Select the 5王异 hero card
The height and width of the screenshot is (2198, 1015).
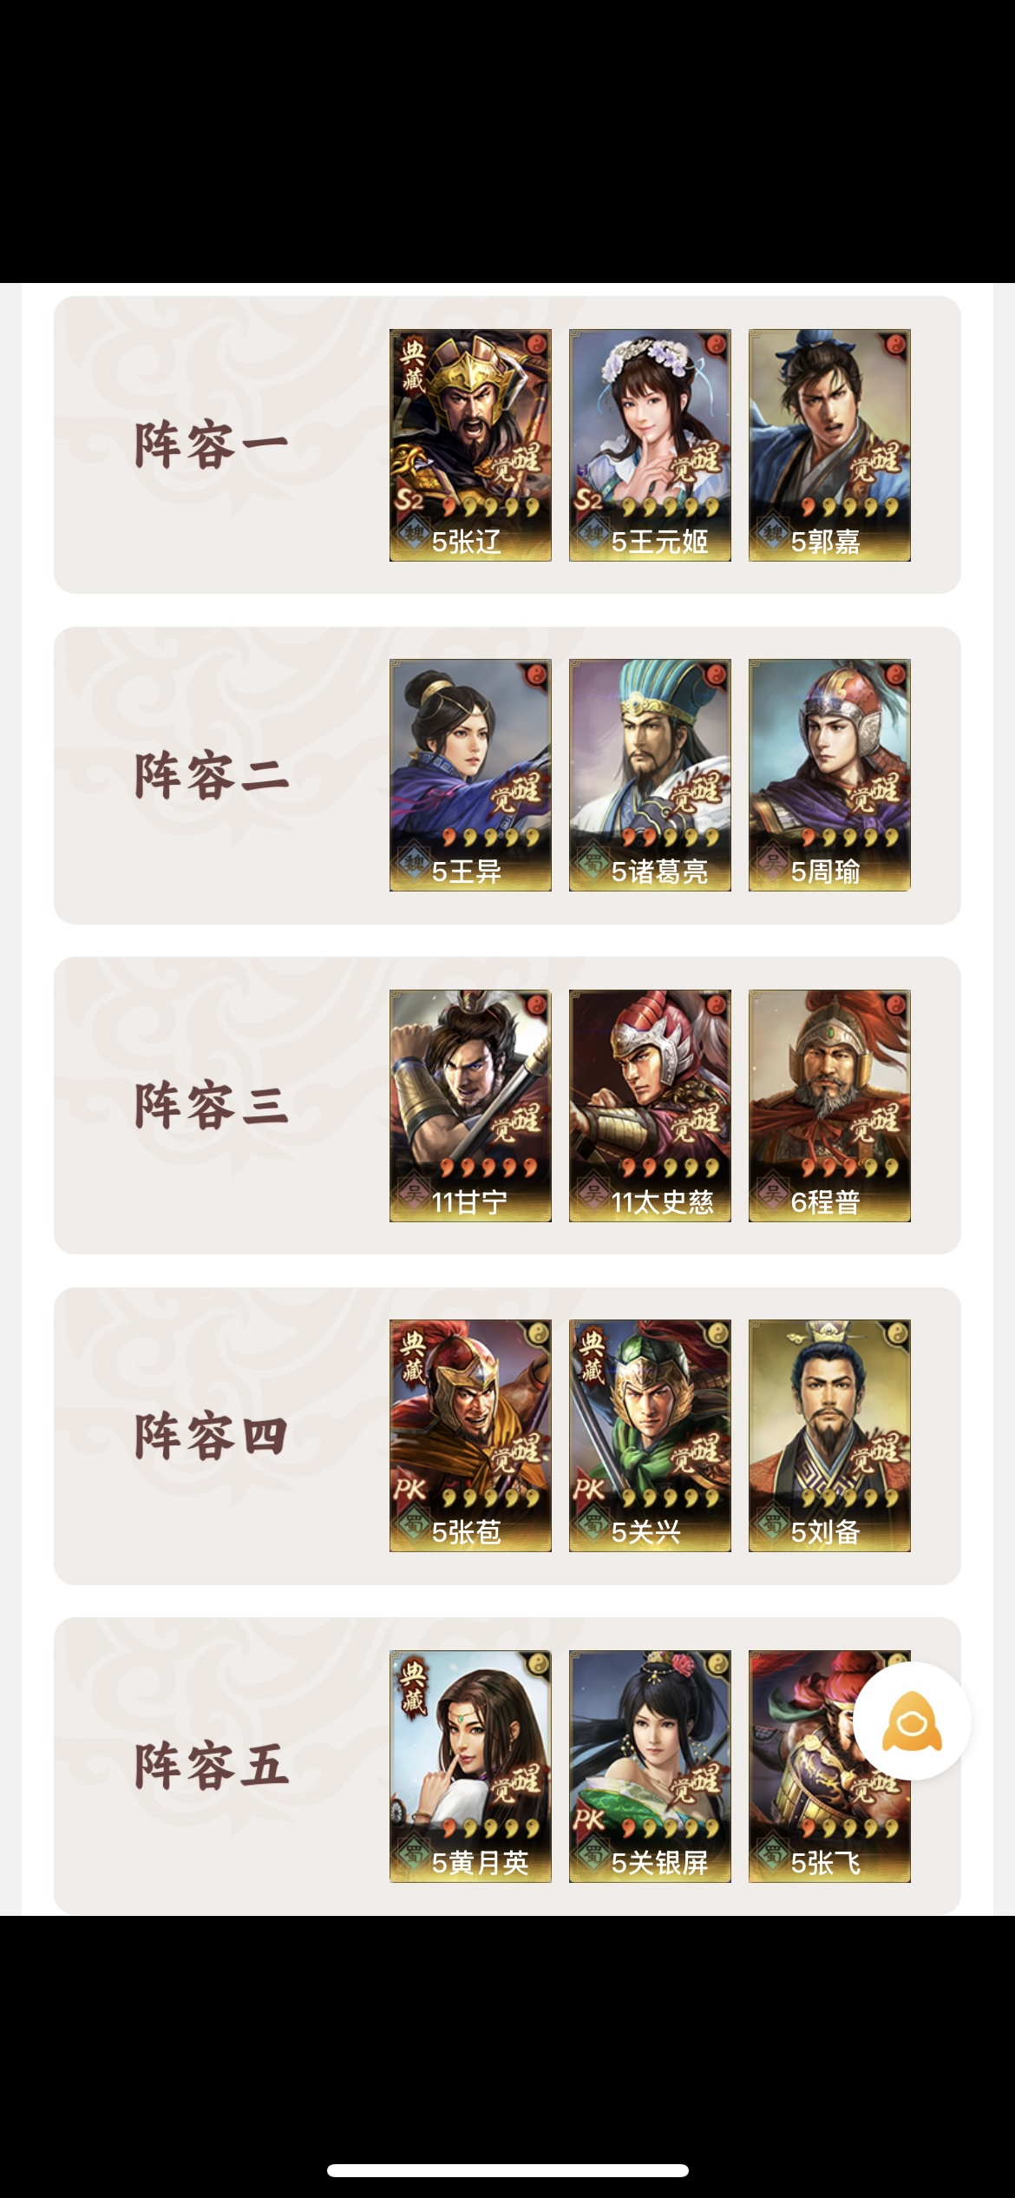point(470,775)
